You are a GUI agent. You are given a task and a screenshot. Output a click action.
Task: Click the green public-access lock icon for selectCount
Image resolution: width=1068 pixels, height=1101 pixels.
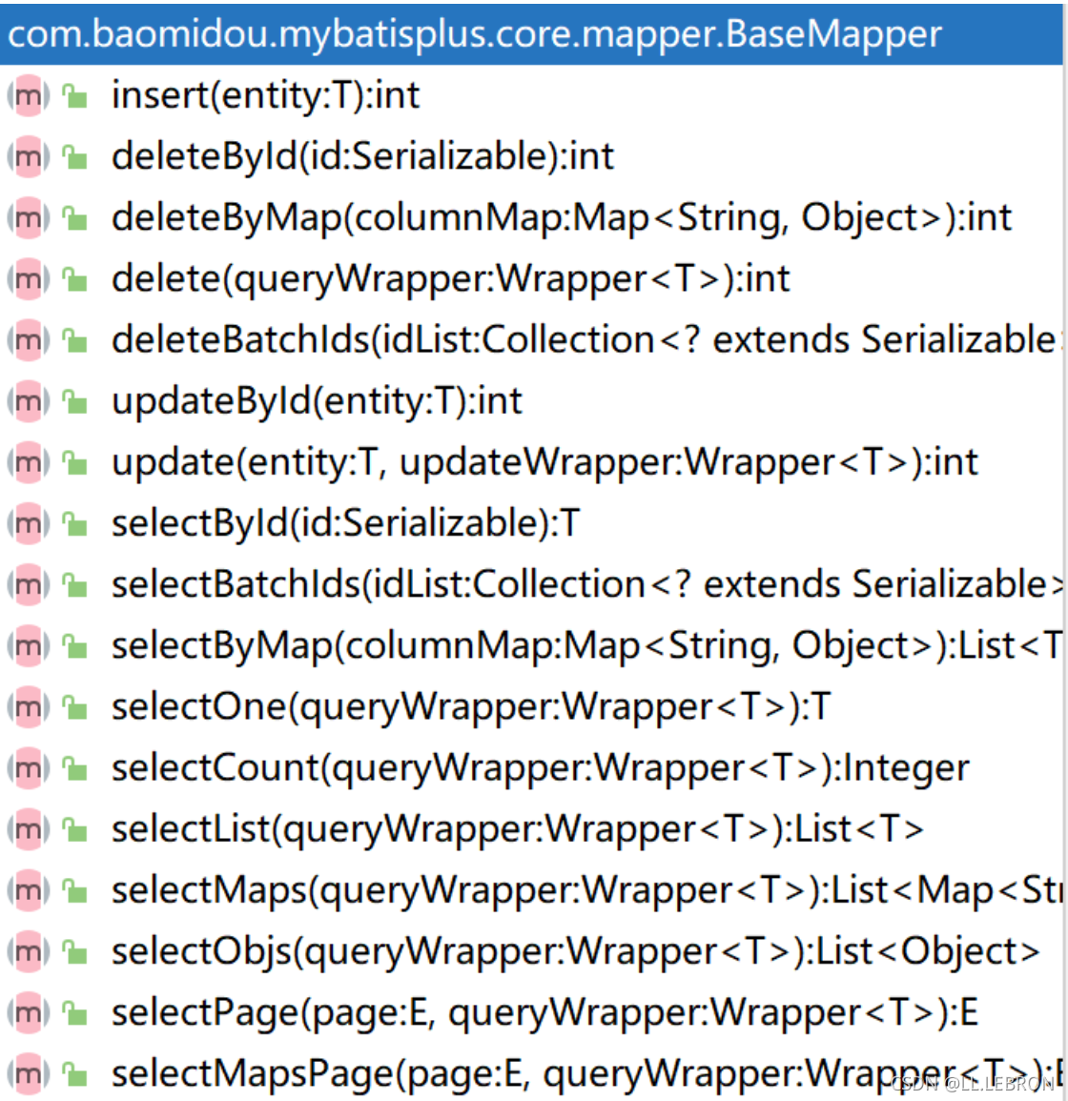click(74, 768)
